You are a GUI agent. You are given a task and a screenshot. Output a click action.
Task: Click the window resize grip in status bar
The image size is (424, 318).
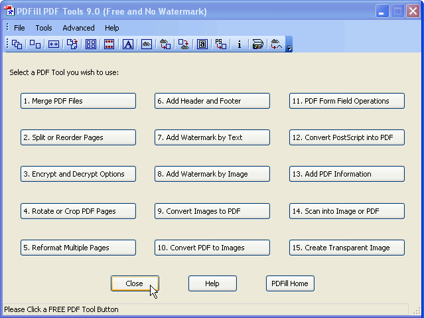point(417,311)
